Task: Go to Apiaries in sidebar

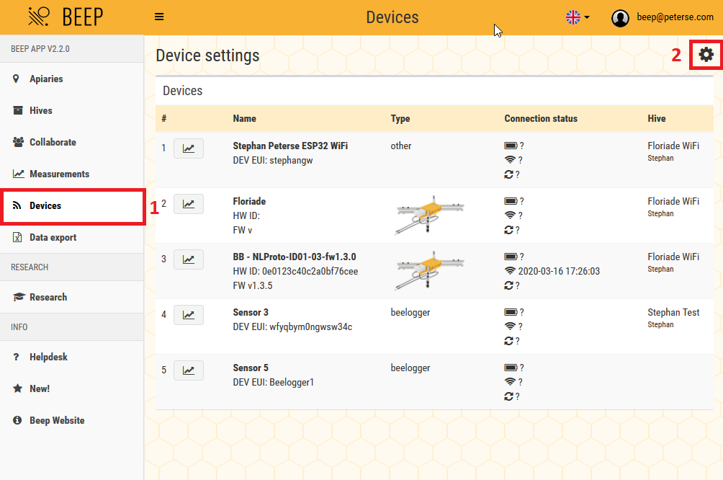Action: click(72, 79)
